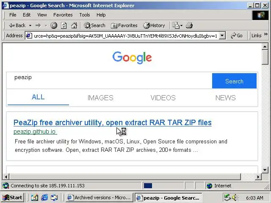
Task: Click the horizontal scrollbar left arrow
Action: 6,177
